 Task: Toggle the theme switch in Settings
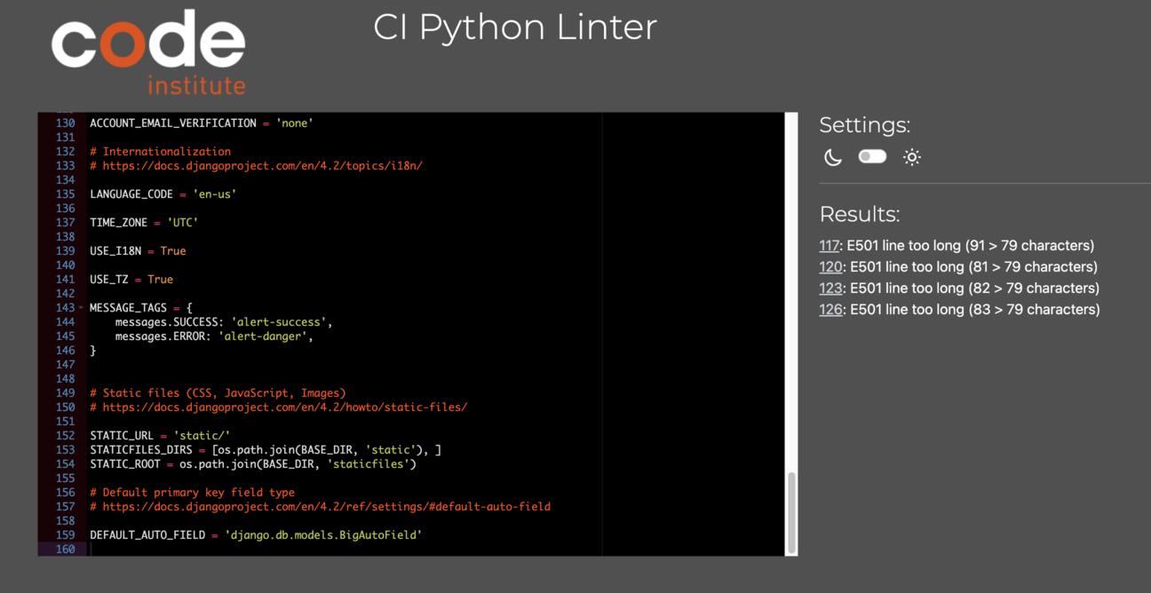tap(872, 156)
